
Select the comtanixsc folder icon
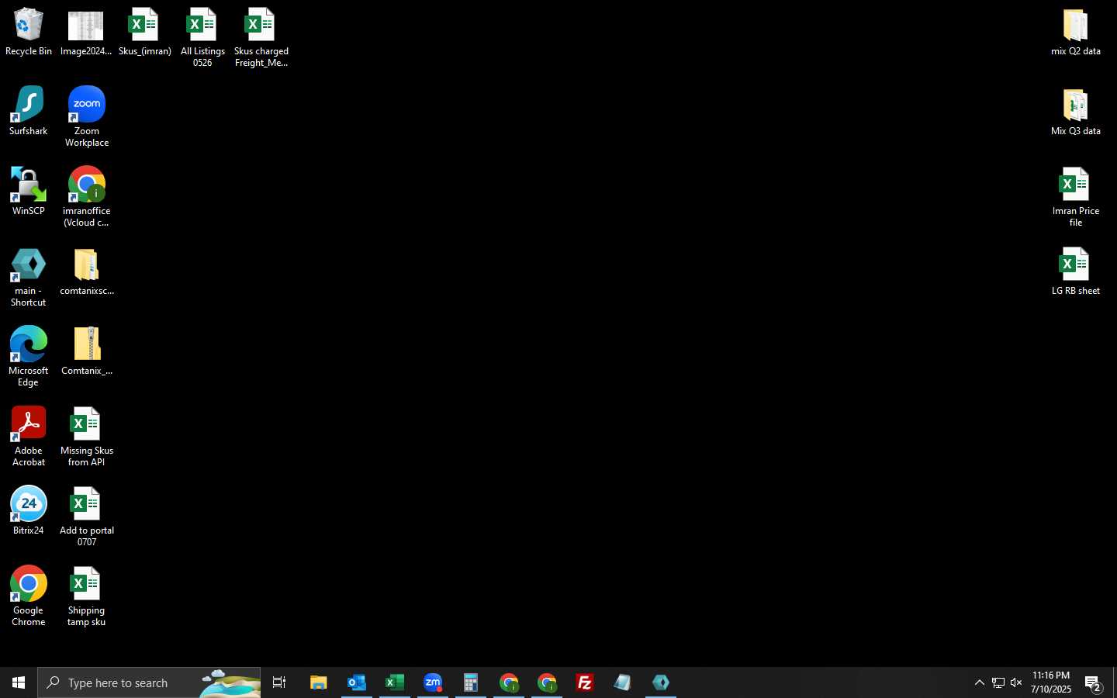tap(87, 272)
